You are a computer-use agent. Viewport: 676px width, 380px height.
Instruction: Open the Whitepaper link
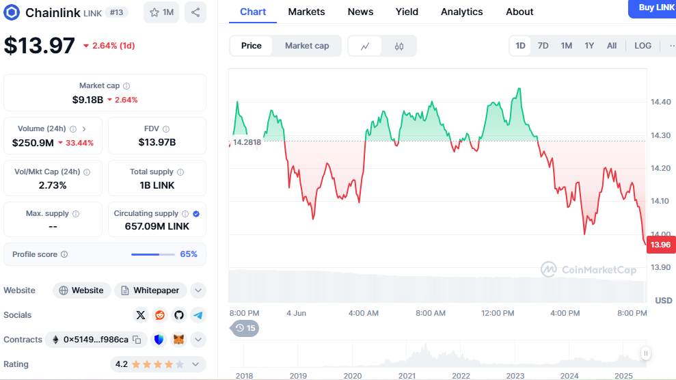tap(150, 290)
